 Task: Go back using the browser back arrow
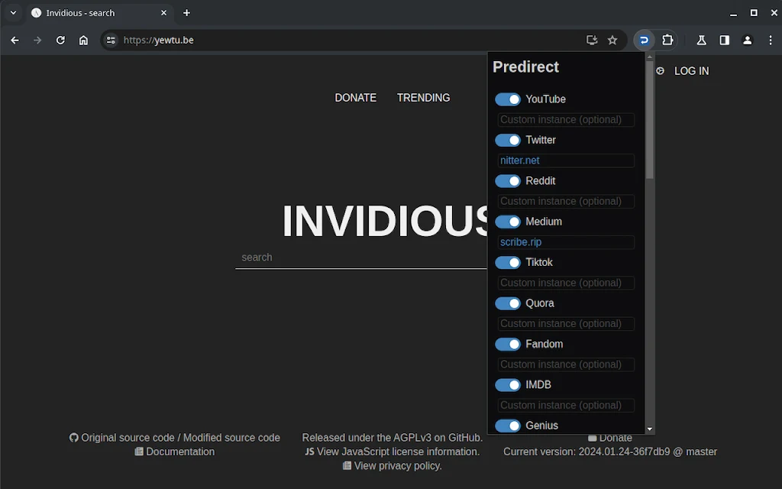[x=15, y=40]
